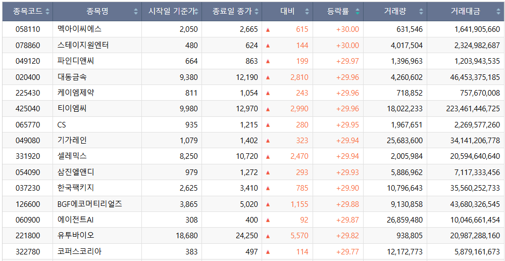Image resolution: width=505 pixels, height=261 pixels.
Task: Click trading value 223,461,446,725
Action: (473, 109)
